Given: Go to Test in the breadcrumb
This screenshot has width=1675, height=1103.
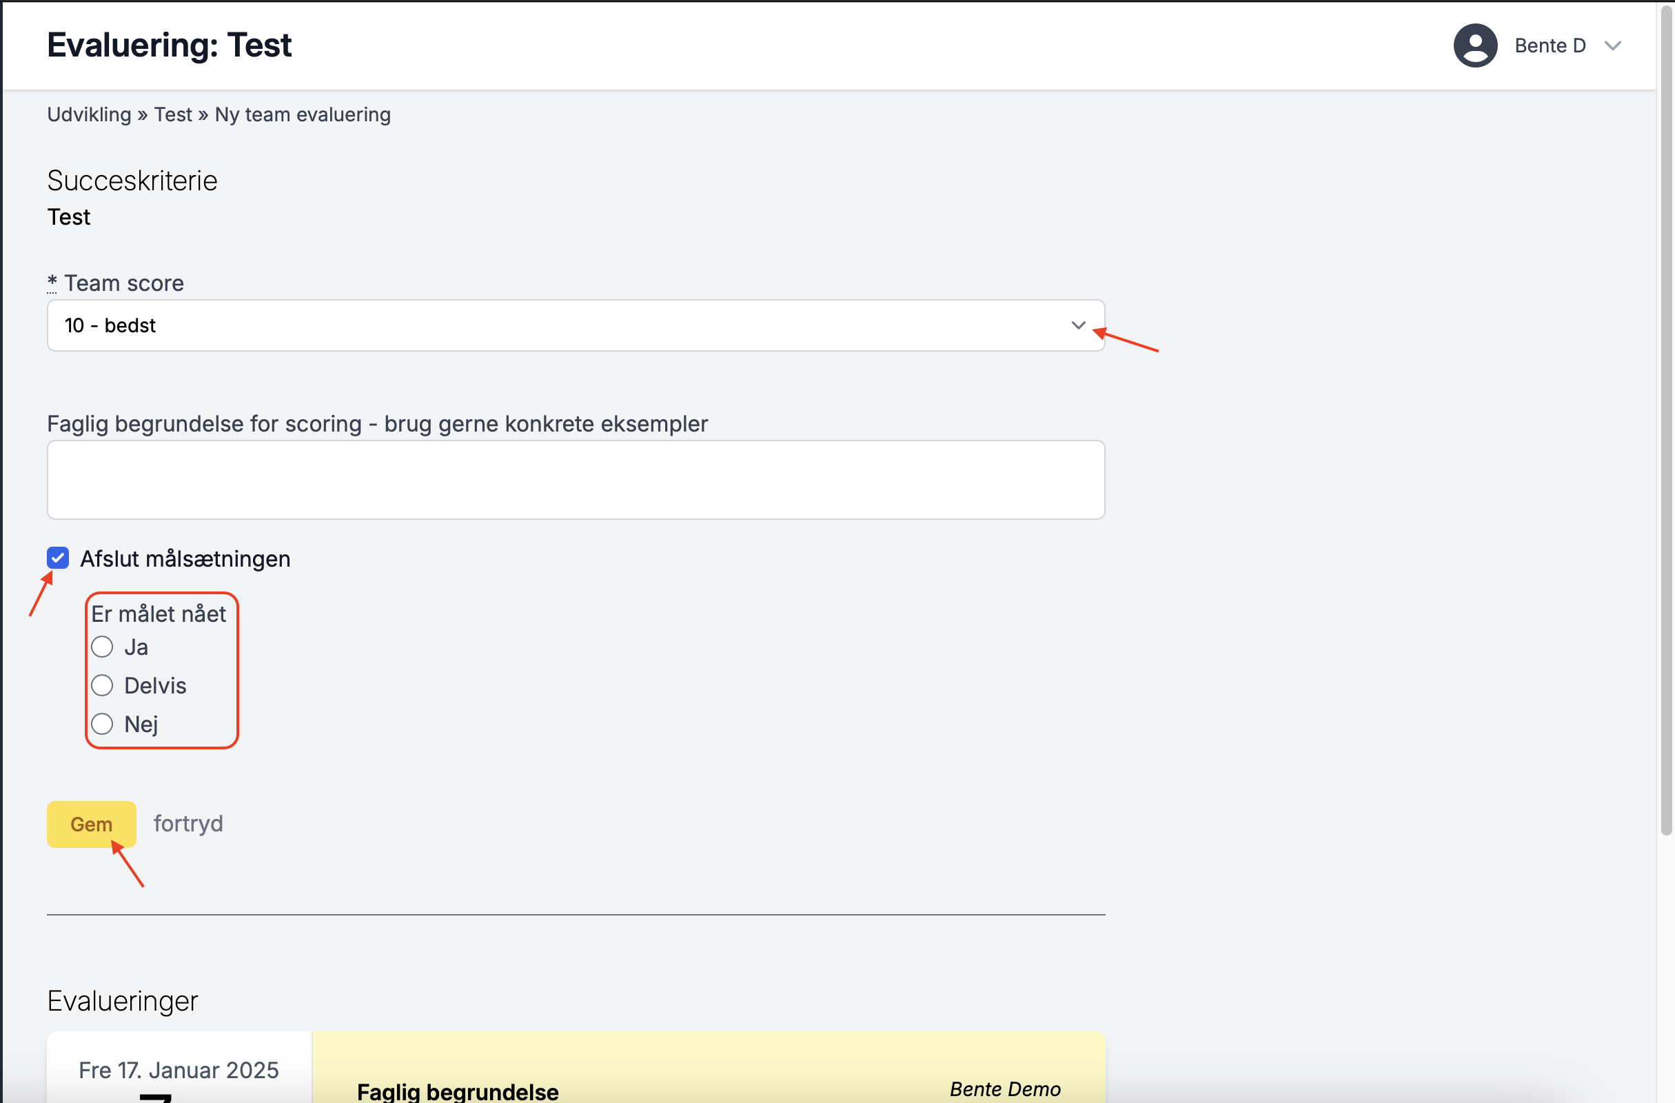Looking at the screenshot, I should coord(173,114).
